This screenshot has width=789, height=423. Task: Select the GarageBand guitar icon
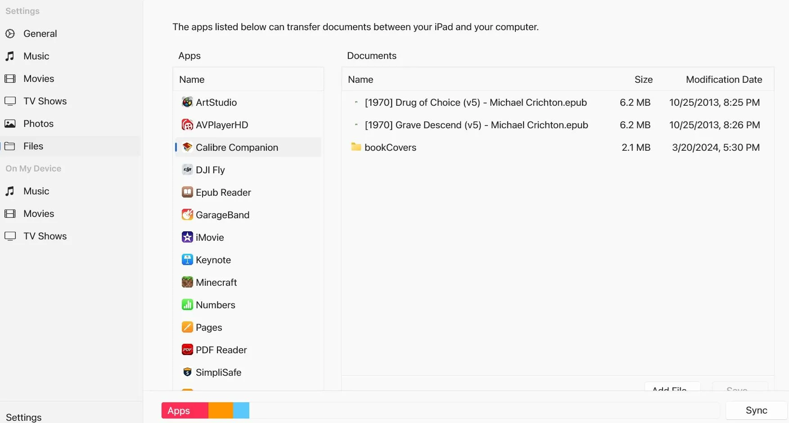point(187,215)
